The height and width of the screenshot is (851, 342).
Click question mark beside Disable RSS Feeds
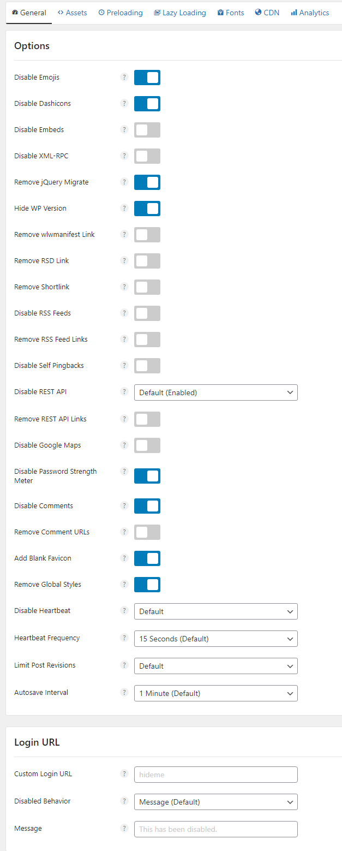tap(124, 313)
